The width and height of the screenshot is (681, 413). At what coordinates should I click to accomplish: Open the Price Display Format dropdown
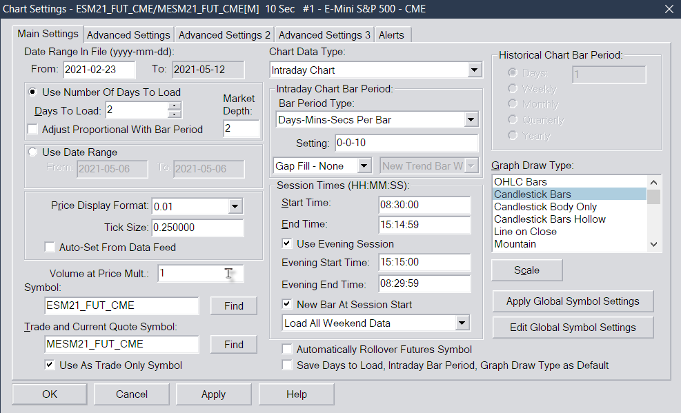235,207
